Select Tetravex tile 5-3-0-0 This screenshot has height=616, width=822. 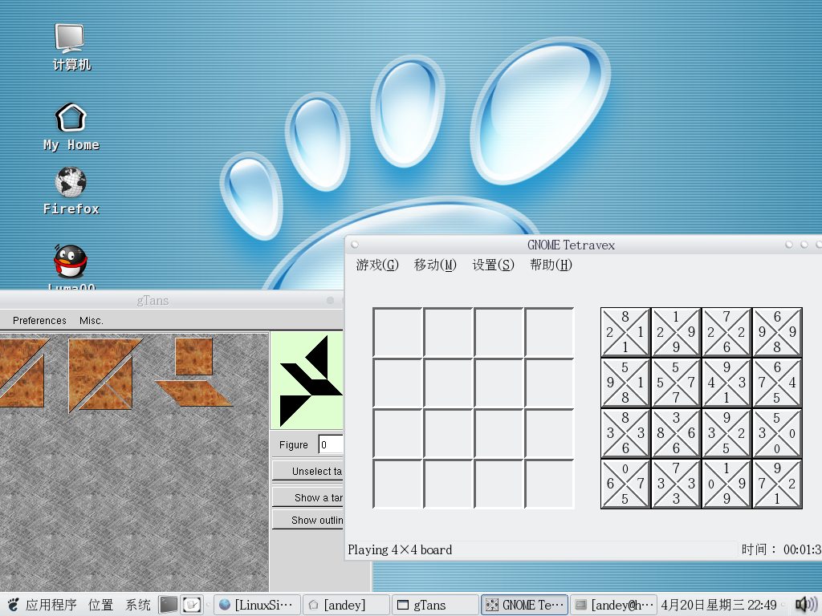click(x=777, y=433)
